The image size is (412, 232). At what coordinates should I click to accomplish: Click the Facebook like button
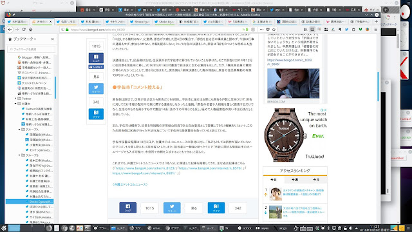(x=96, y=67)
